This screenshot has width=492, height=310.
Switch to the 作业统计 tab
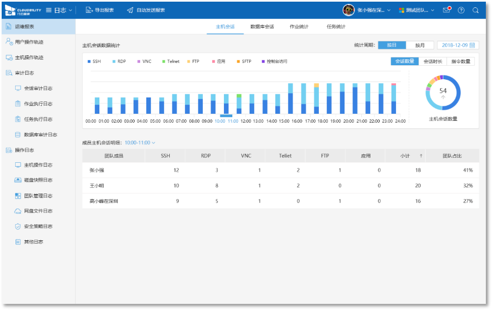pyautogui.click(x=299, y=27)
